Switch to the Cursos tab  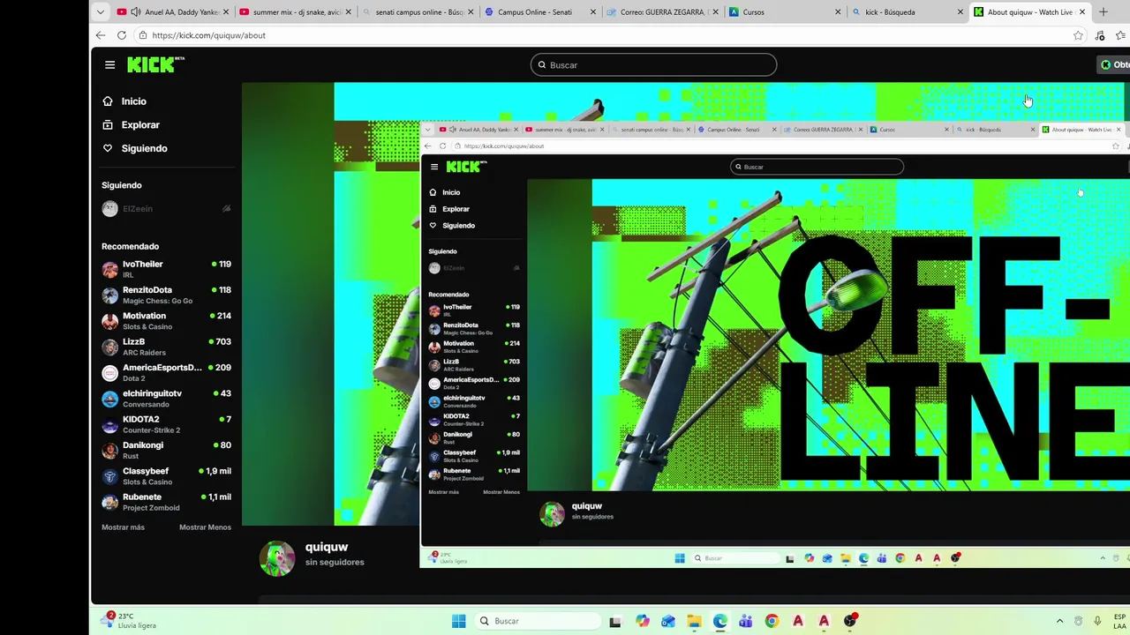coord(786,12)
